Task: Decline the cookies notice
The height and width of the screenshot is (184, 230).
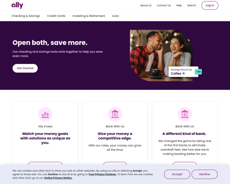Action: (x=204, y=174)
